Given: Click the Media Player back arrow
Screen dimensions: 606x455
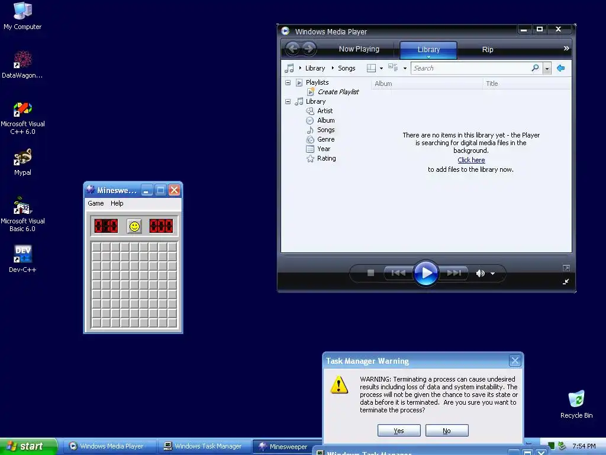Looking at the screenshot, I should (293, 49).
